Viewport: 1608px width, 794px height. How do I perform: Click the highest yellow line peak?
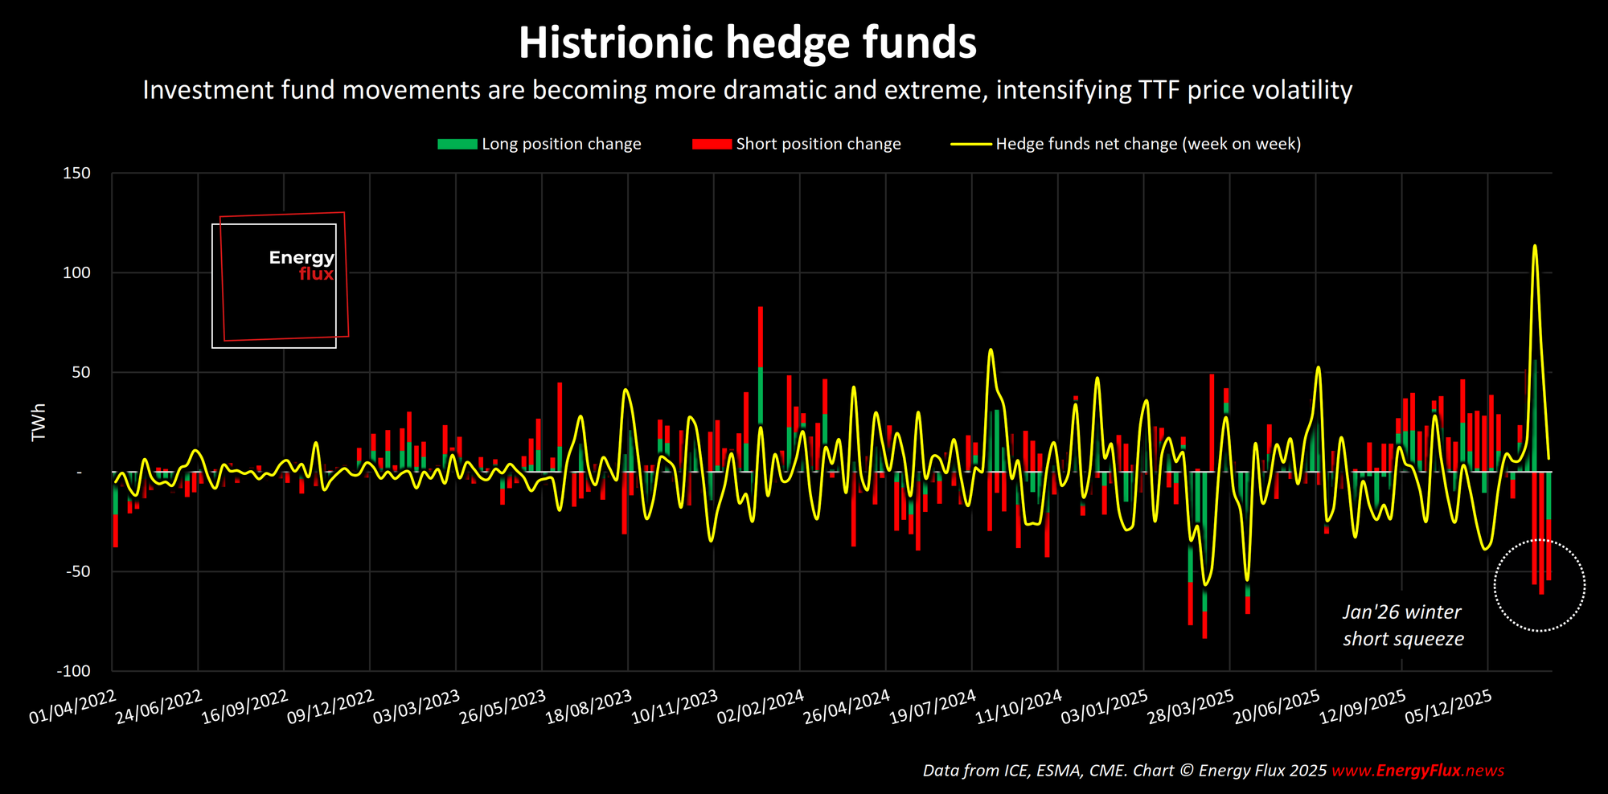(1534, 247)
